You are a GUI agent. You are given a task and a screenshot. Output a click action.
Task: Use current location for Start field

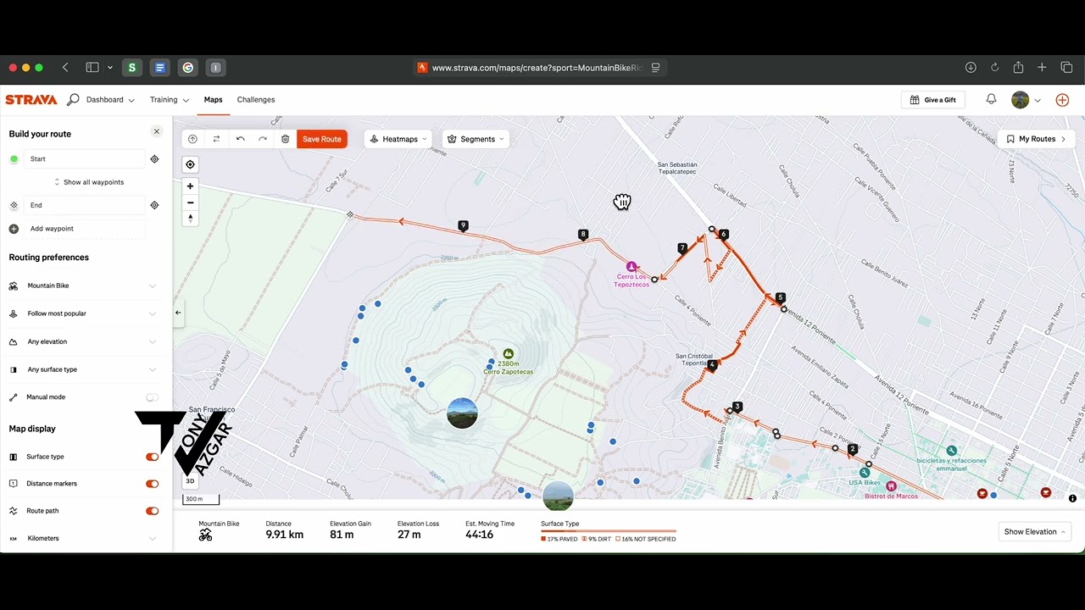tap(154, 159)
